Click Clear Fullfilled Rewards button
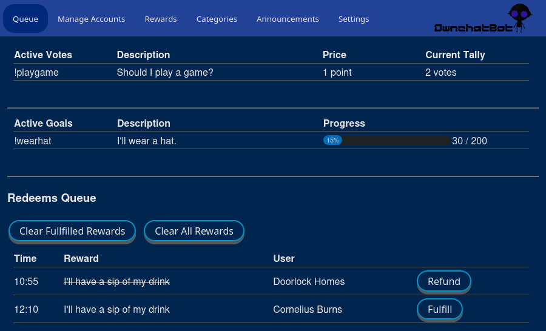Image resolution: width=546 pixels, height=331 pixels. (72, 231)
